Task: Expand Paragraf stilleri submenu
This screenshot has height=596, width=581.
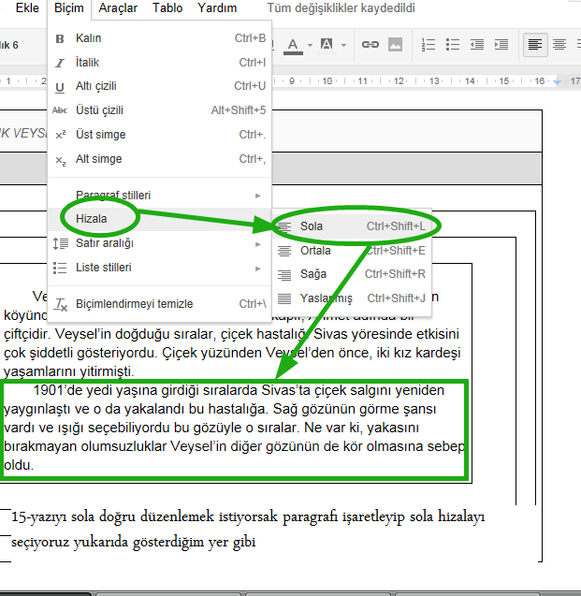Action: [x=160, y=196]
